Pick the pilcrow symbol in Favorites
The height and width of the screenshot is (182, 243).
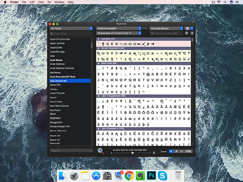103,44
